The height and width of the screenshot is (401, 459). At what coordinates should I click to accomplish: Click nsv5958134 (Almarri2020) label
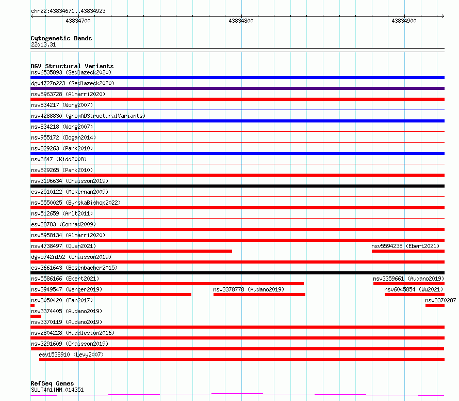click(x=68, y=235)
